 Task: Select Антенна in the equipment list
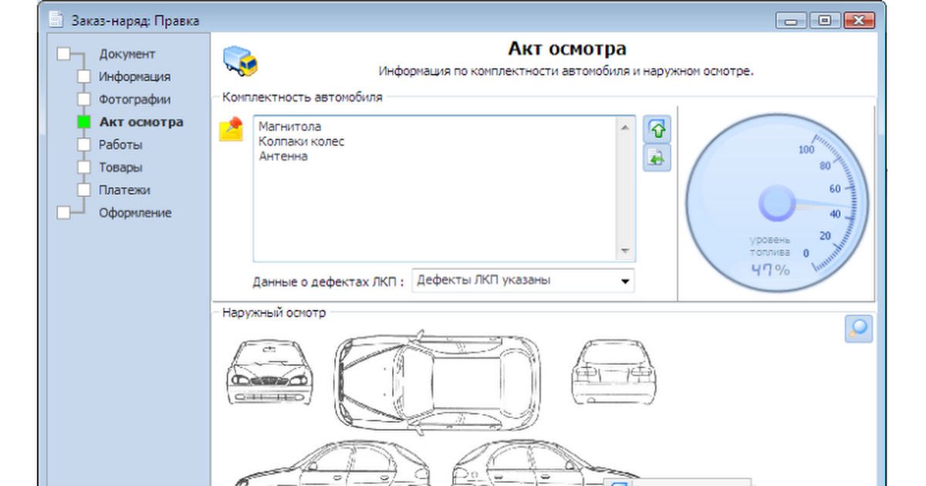[x=283, y=156]
